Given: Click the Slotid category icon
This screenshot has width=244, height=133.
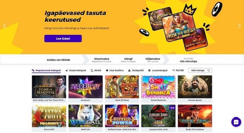Looking at the screenshot, I should tap(92, 70).
